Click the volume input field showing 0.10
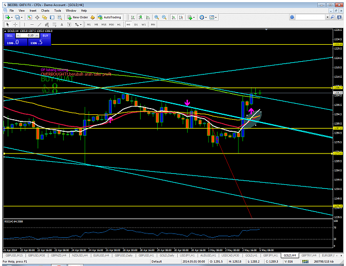The image size is (346, 266). tap(28, 35)
